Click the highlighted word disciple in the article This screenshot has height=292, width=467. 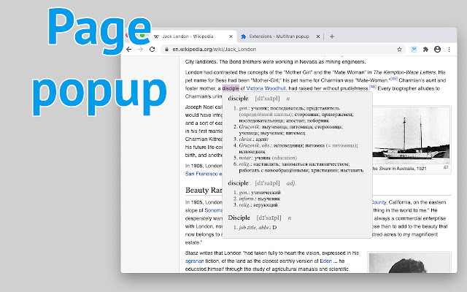(231, 88)
